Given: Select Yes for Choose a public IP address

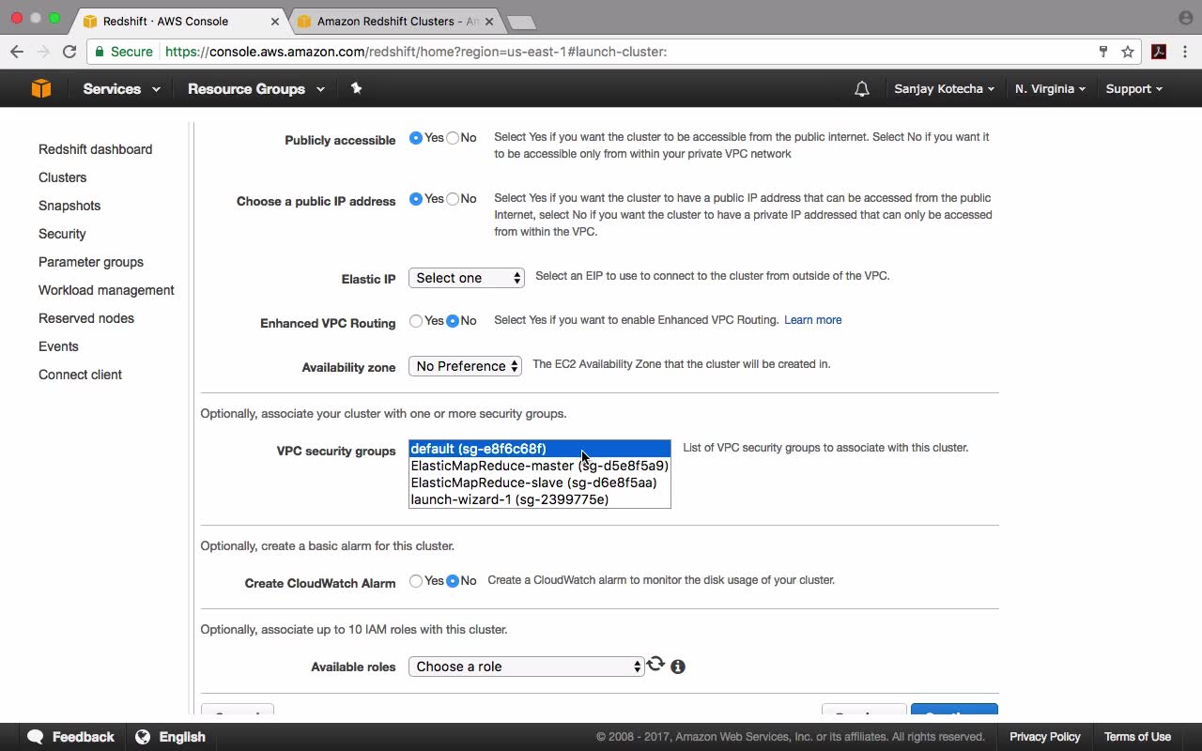Looking at the screenshot, I should click(x=416, y=199).
